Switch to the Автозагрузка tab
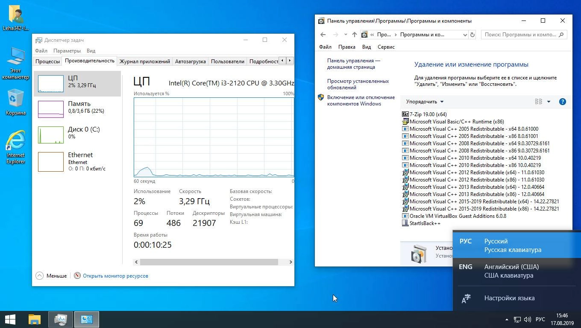This screenshot has width=581, height=328. click(x=191, y=61)
